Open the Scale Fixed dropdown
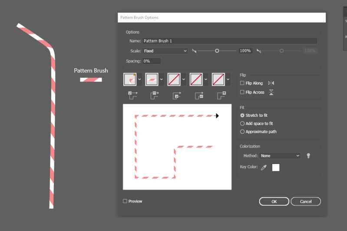This screenshot has height=231, width=347. click(x=165, y=51)
